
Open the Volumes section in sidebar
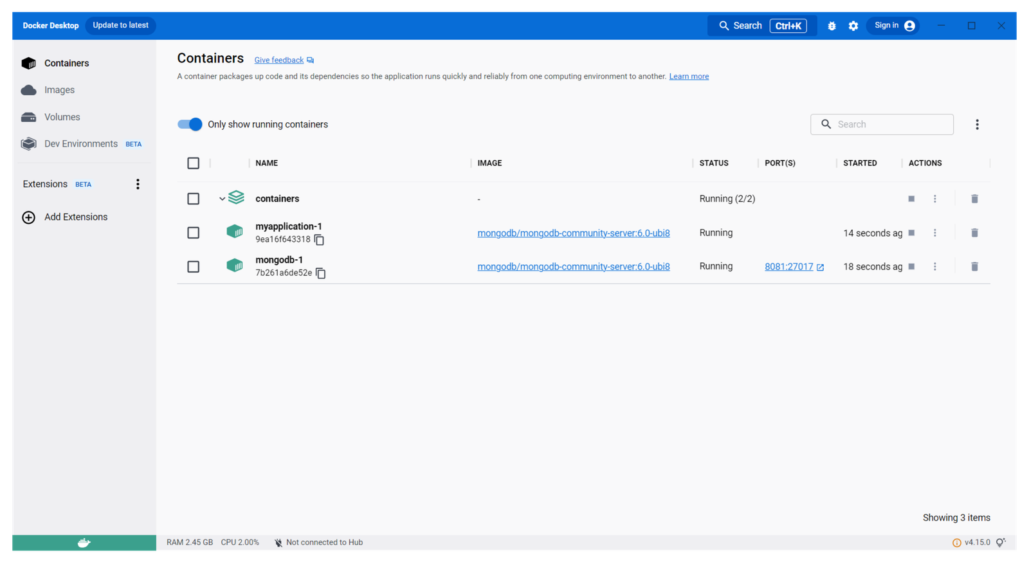pyautogui.click(x=51, y=117)
